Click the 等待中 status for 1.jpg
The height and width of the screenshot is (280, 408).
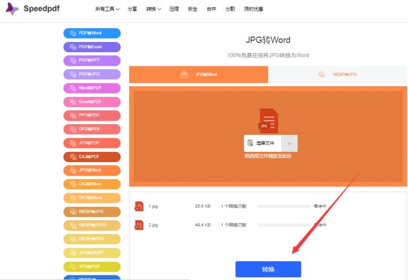coord(320,206)
